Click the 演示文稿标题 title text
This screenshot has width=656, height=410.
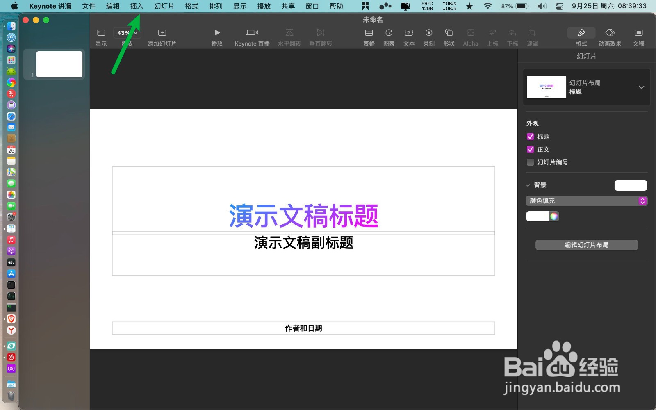click(x=303, y=216)
